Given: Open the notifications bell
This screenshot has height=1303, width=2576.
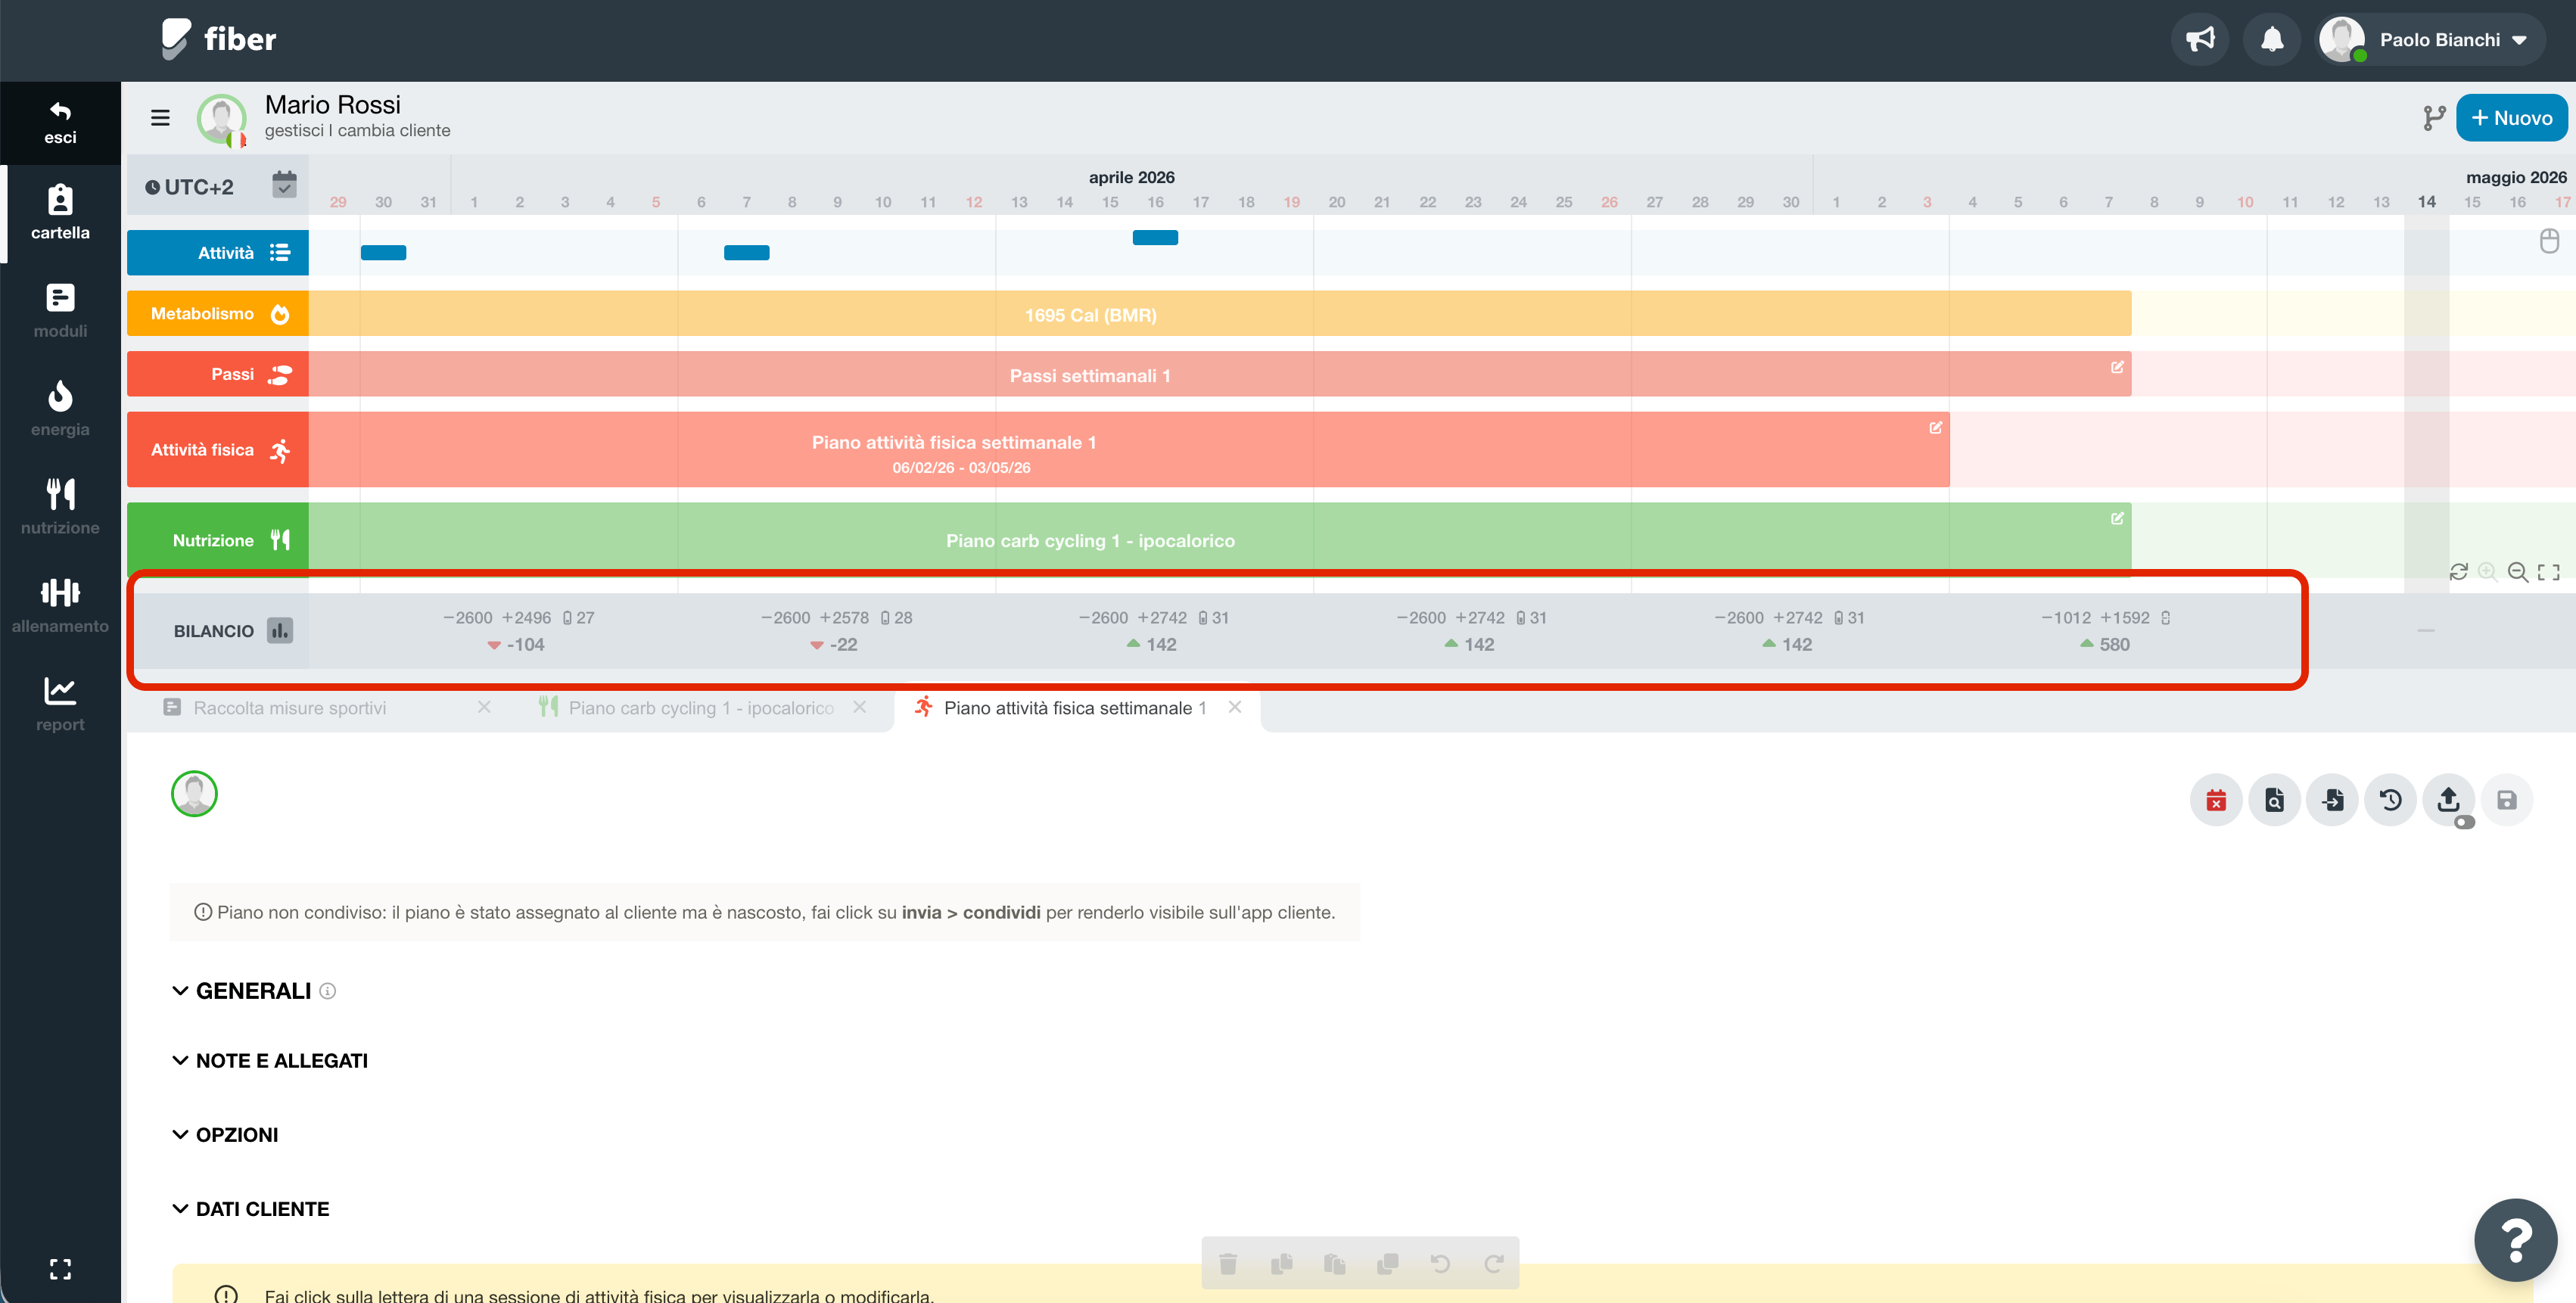Looking at the screenshot, I should [x=2272, y=40].
